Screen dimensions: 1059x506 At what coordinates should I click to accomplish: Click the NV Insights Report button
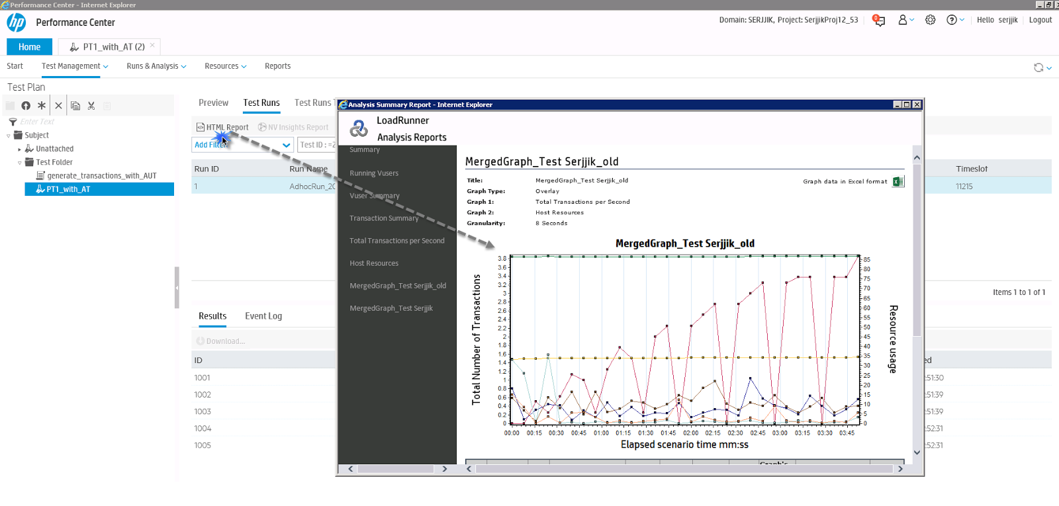pos(293,128)
